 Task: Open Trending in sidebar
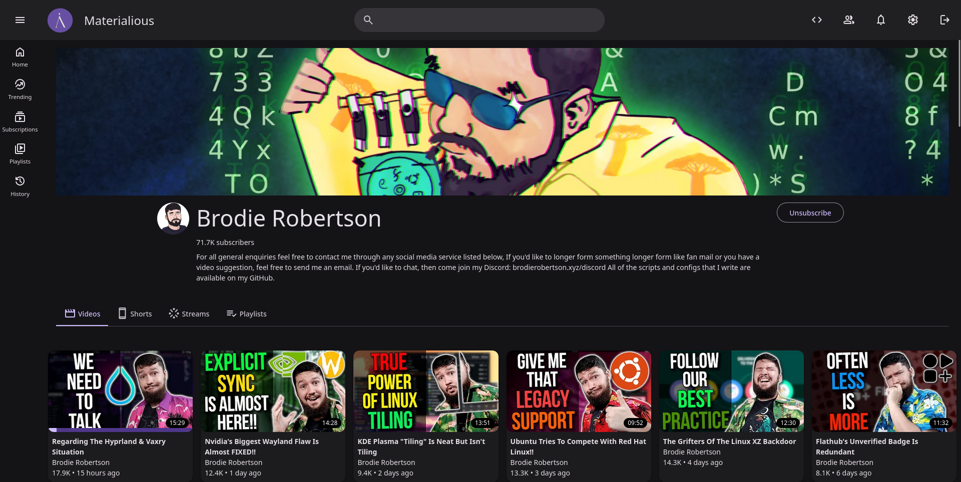coord(20,90)
